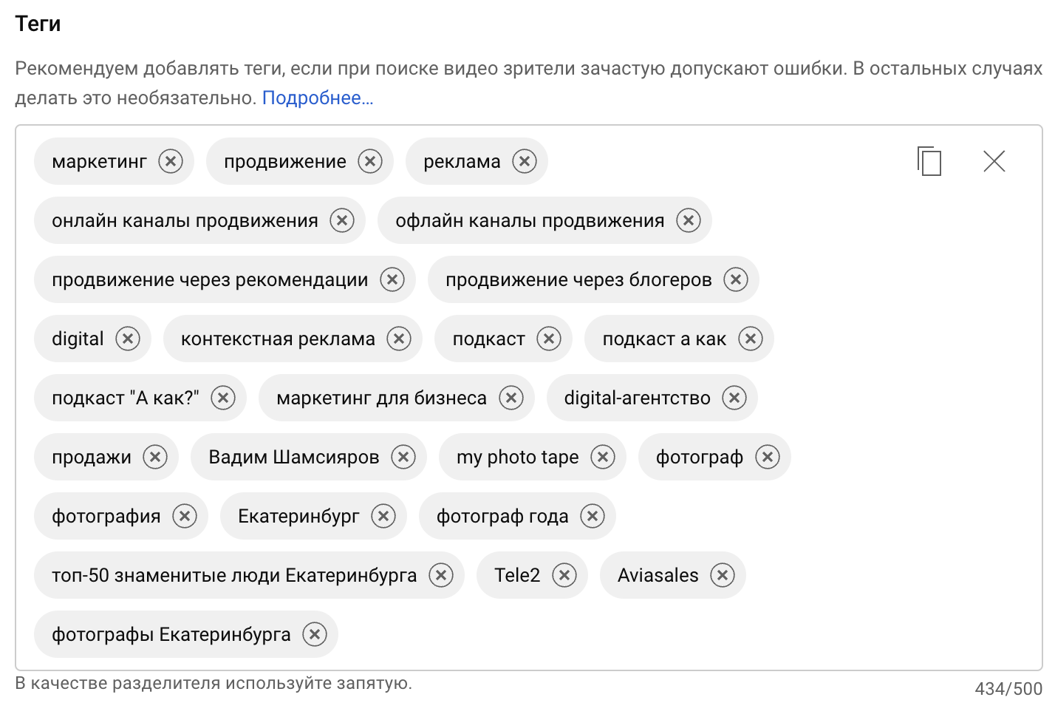1055x717 pixels.
Task: Delete the "Aviasales" tag
Action: (723, 575)
